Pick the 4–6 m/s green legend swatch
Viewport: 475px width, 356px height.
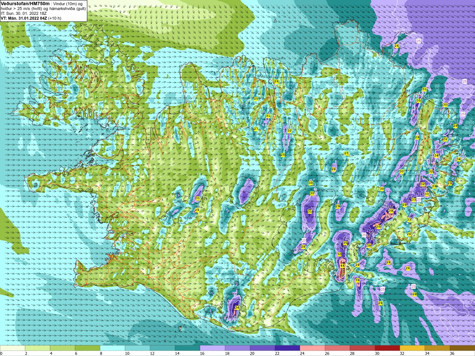coord(62,348)
